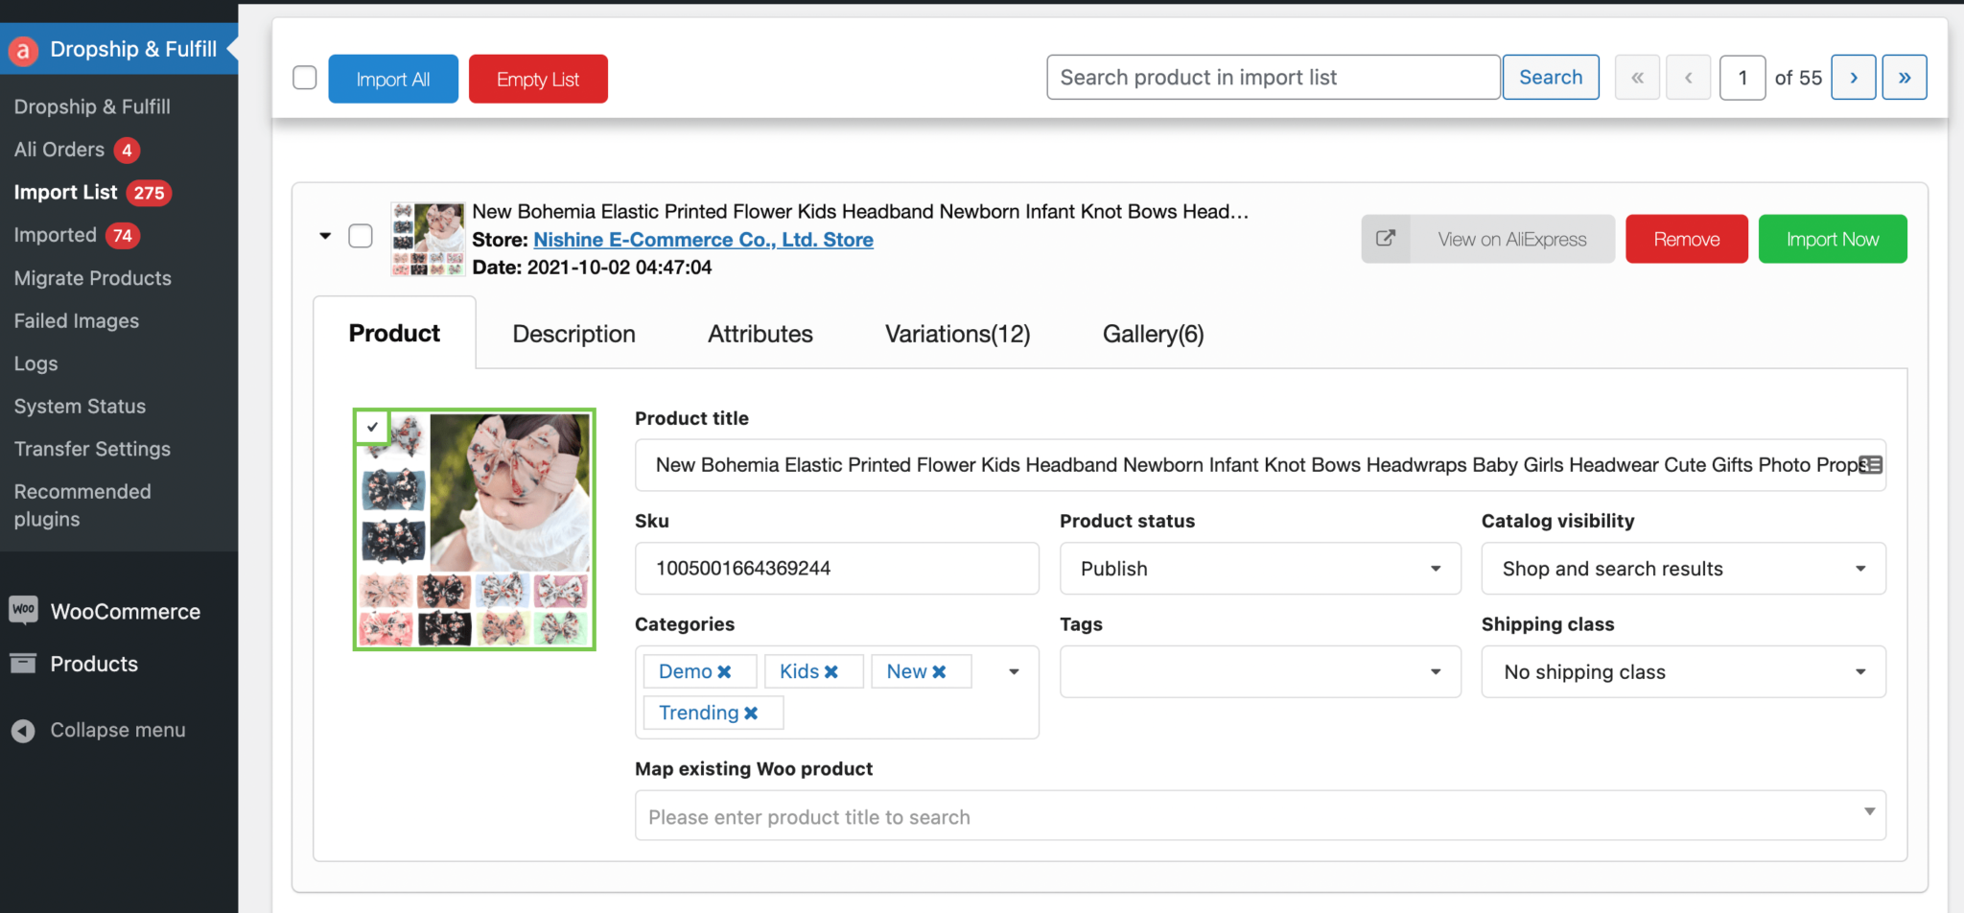This screenshot has width=1964, height=913.
Task: Expand the Categories dropdown arrow
Action: pos(1014,672)
